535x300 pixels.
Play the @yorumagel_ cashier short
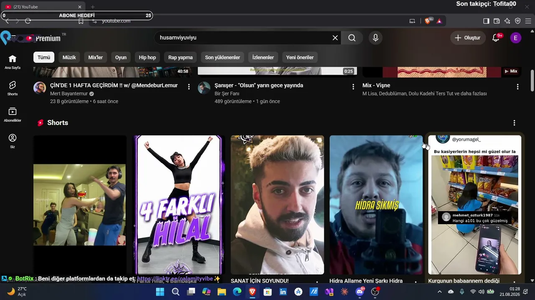click(x=475, y=205)
